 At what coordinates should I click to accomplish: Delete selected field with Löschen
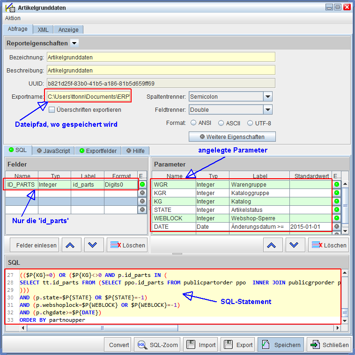pos(127,245)
